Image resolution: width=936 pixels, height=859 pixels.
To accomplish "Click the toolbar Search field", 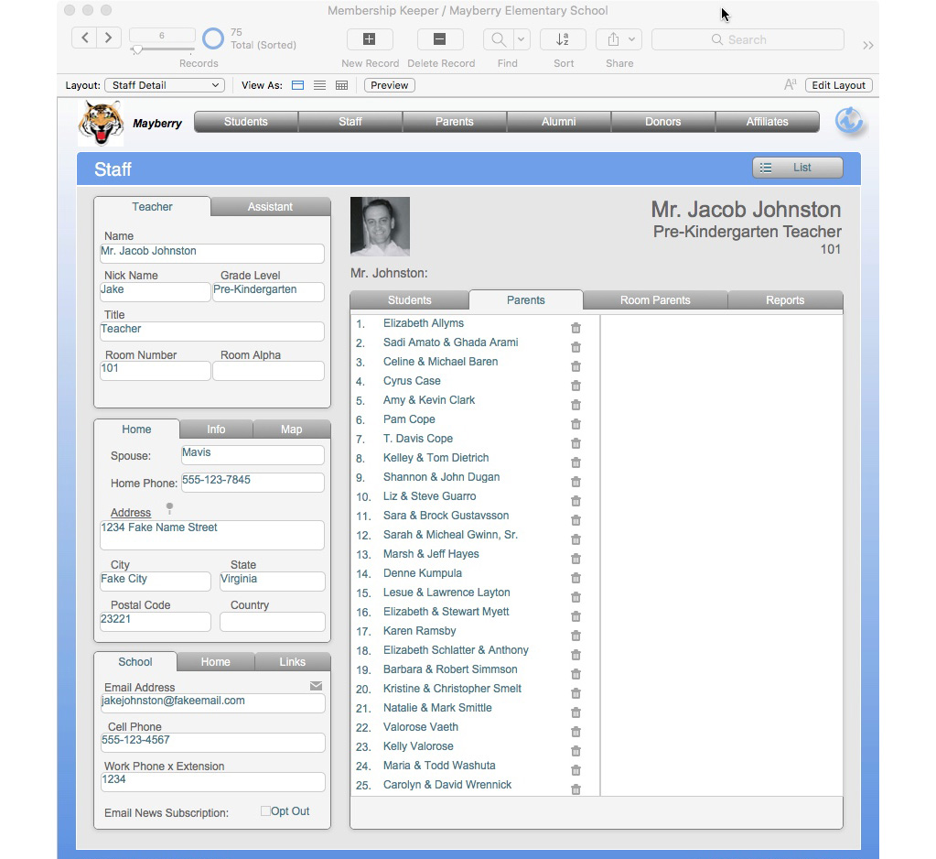I will click(748, 39).
